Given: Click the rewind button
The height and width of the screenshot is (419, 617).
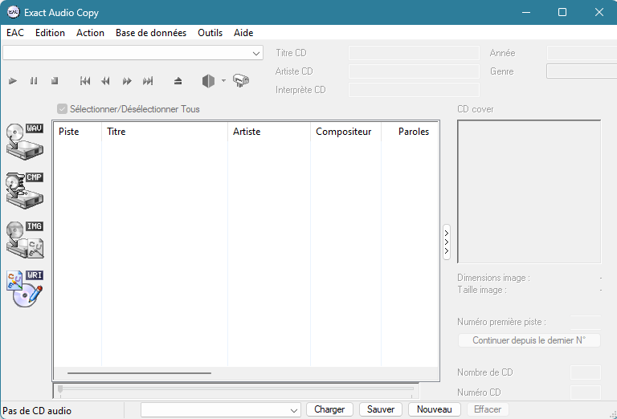Looking at the screenshot, I should tap(105, 81).
